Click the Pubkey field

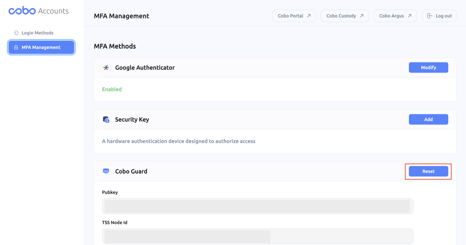[258, 206]
